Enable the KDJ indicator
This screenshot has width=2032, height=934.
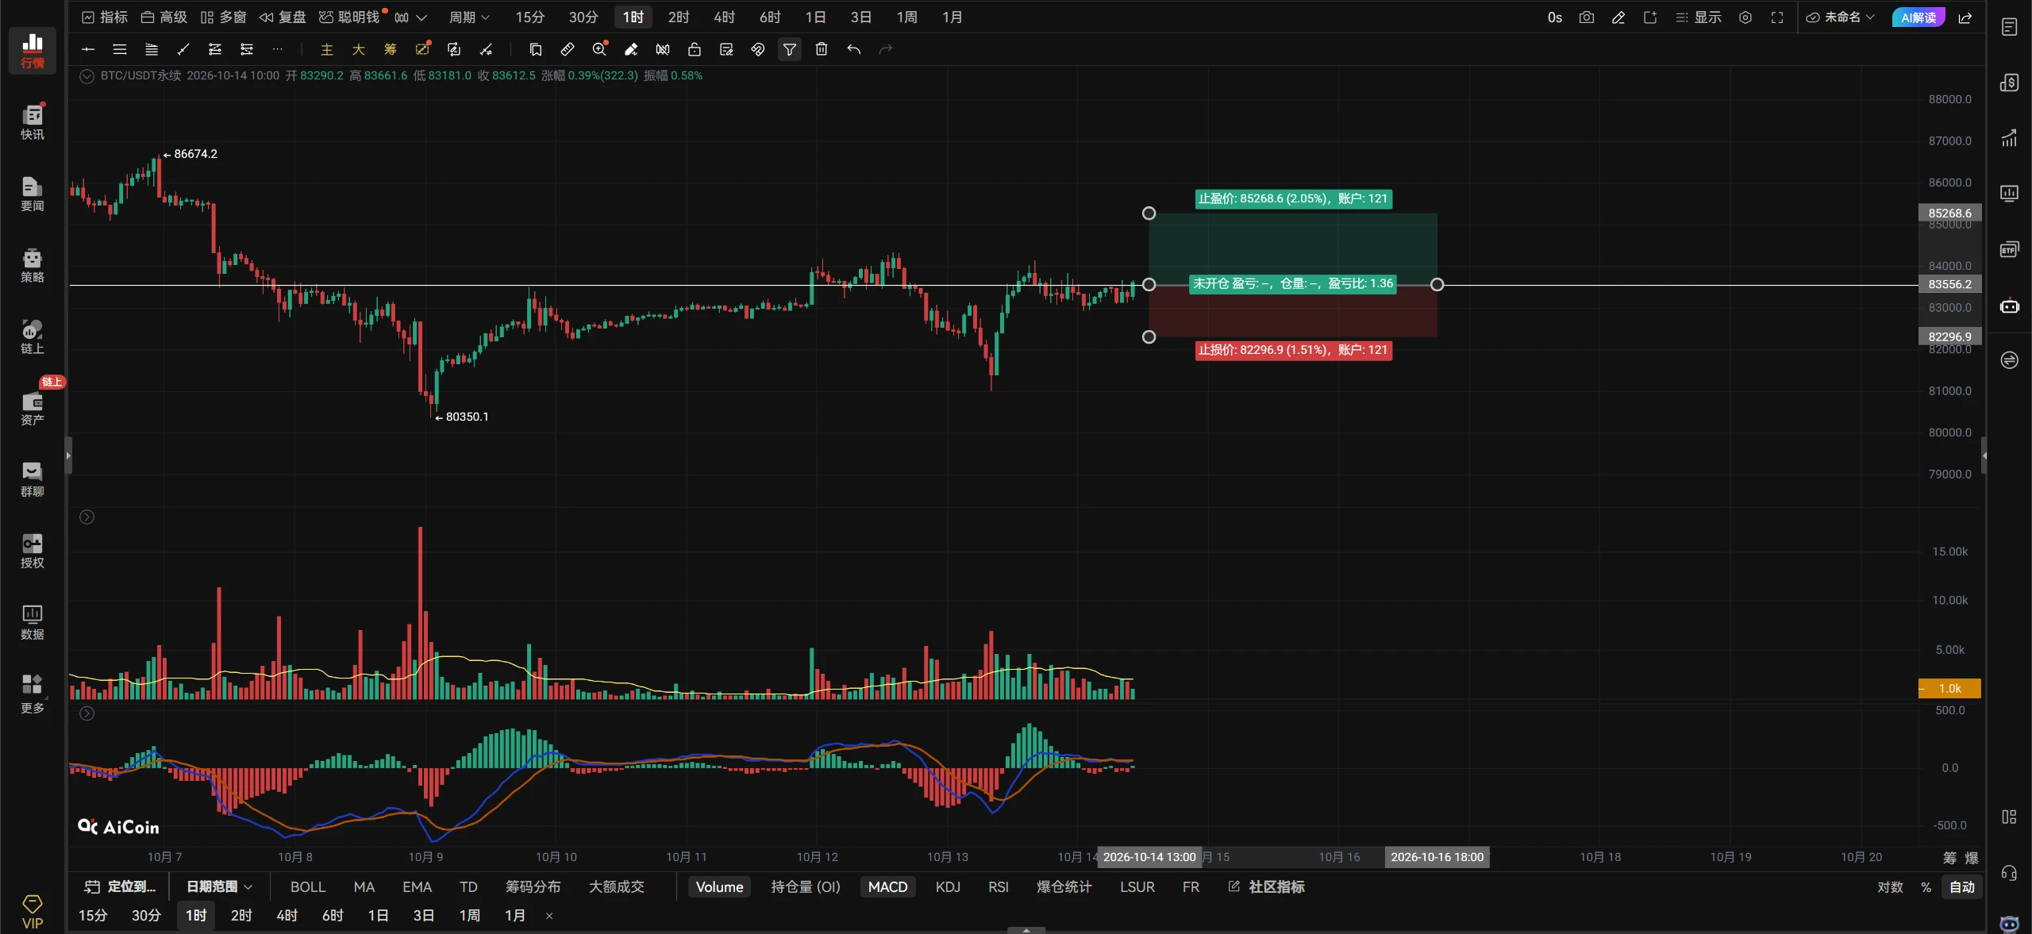[948, 886]
